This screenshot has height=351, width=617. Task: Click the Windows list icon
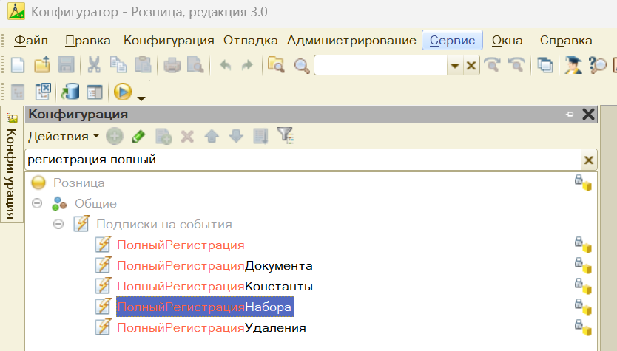[x=545, y=65]
